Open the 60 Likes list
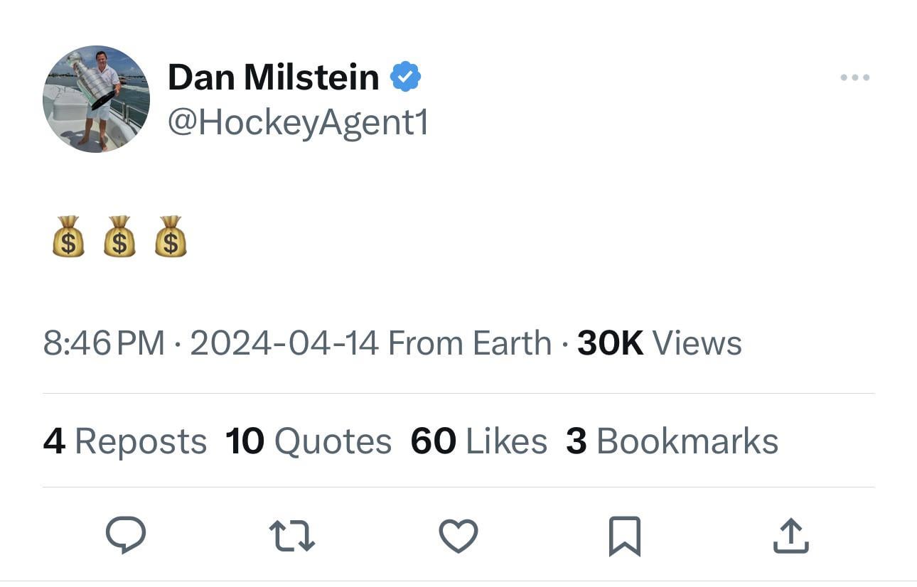The image size is (917, 587). (x=479, y=441)
